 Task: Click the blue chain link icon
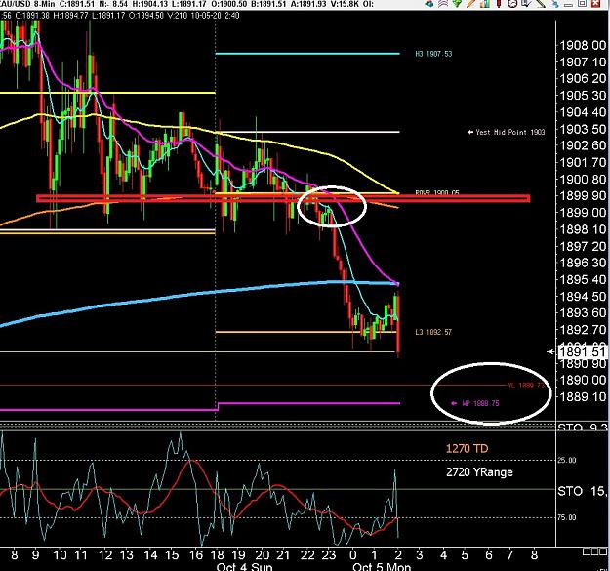[555, 4]
